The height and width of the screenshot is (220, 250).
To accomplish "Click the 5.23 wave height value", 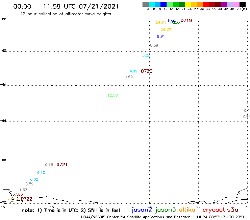I will click(146, 55).
